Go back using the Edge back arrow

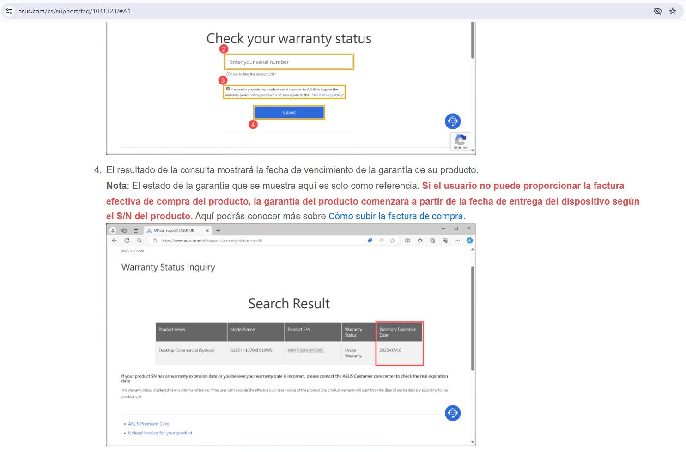click(115, 241)
